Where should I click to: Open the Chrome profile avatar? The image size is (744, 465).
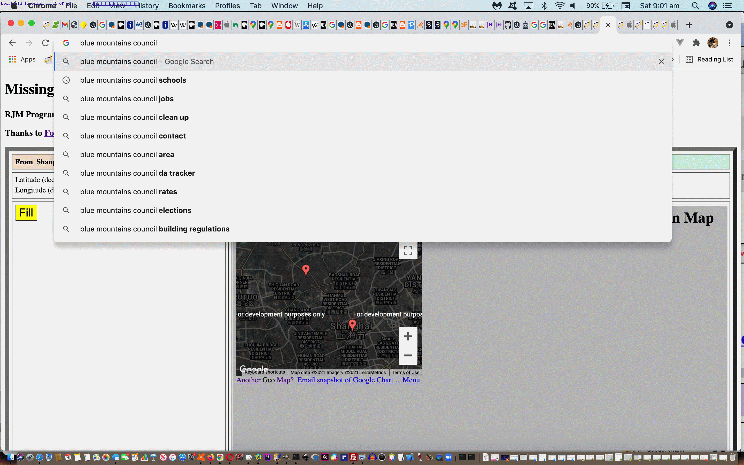tap(713, 43)
